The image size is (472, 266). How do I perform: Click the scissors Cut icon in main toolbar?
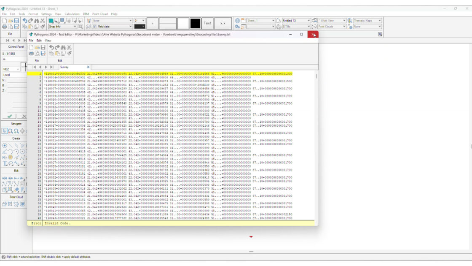43,21
